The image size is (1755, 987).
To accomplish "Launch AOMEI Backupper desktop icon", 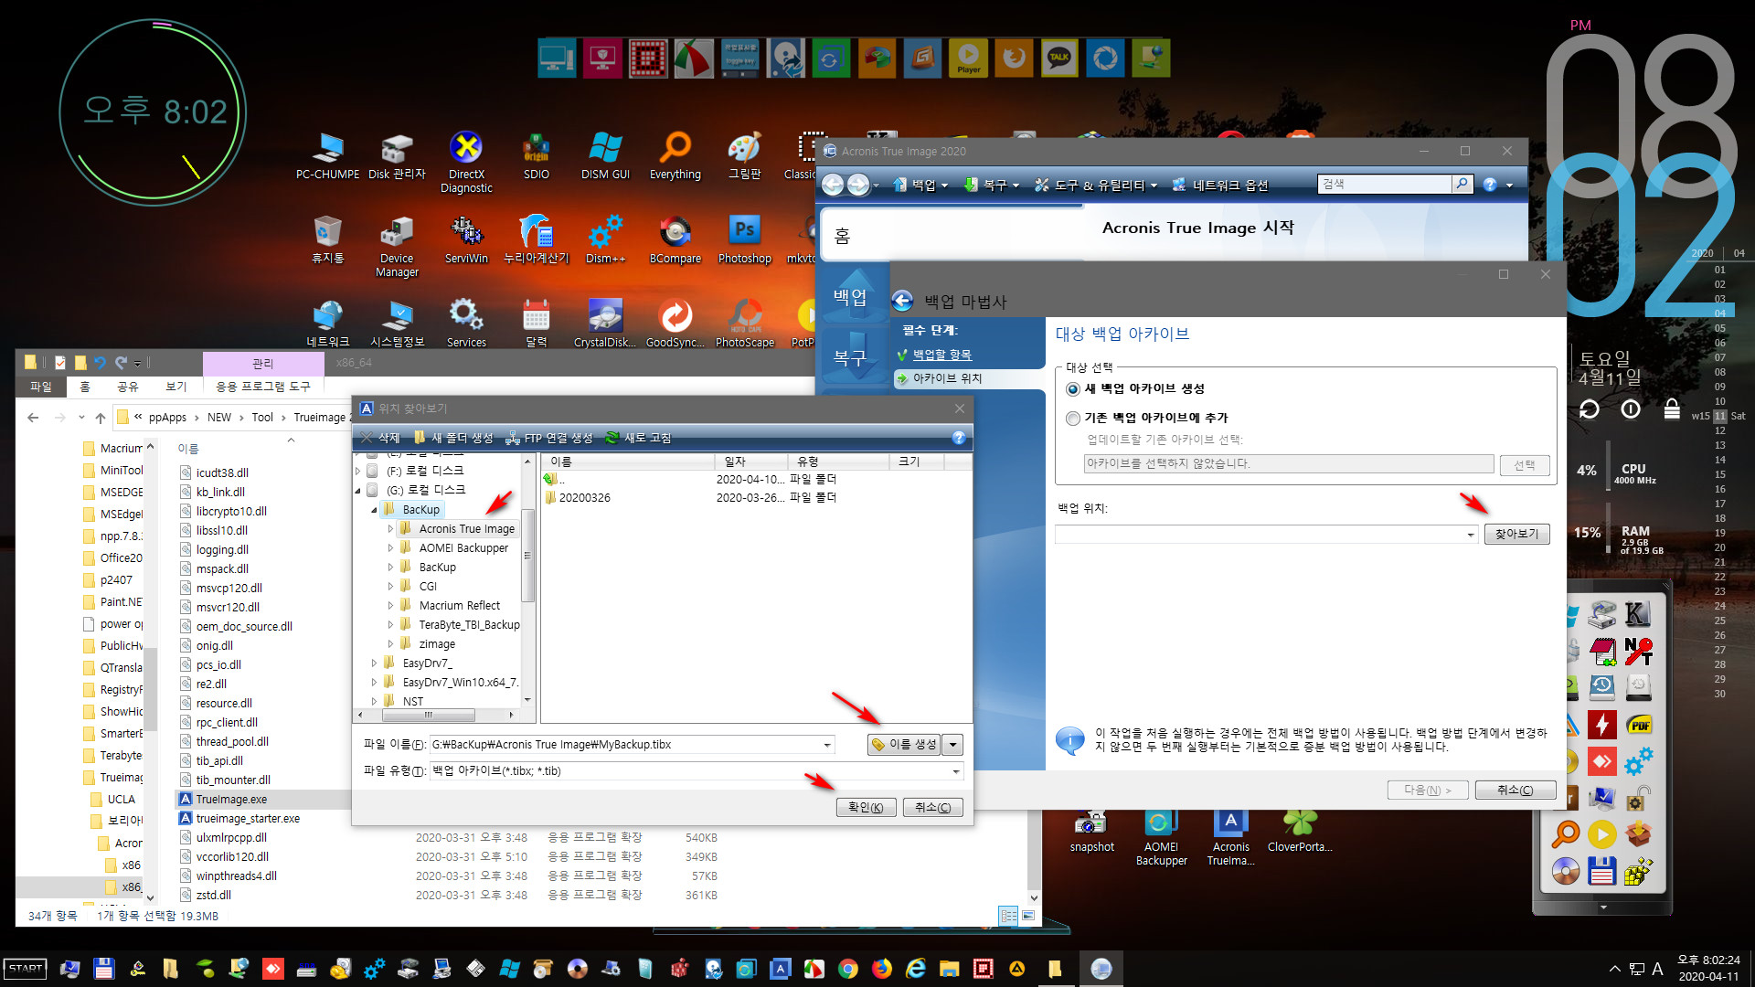I will [1162, 837].
